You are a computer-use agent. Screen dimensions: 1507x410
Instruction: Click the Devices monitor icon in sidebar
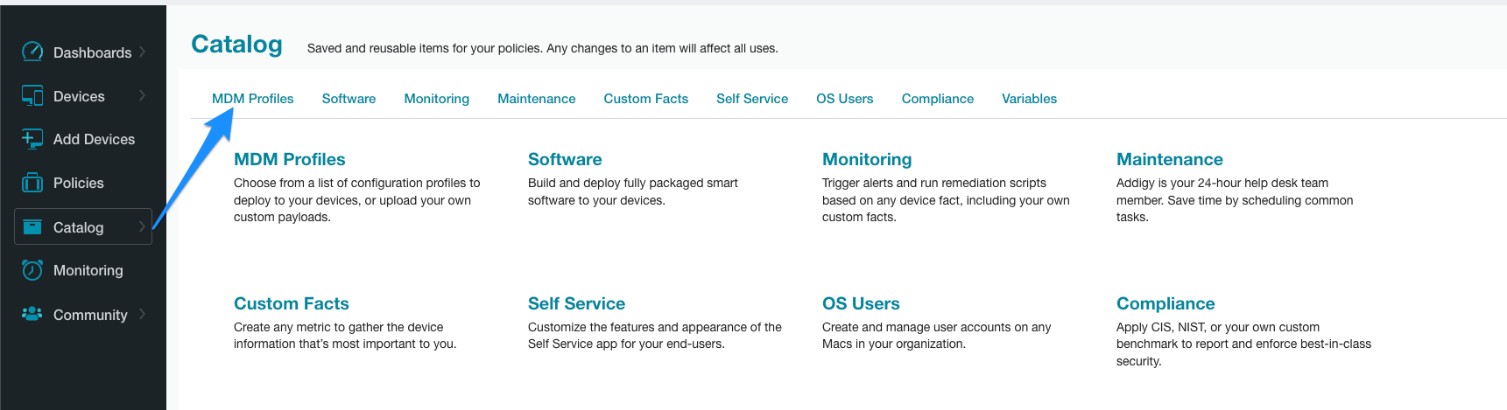point(32,95)
